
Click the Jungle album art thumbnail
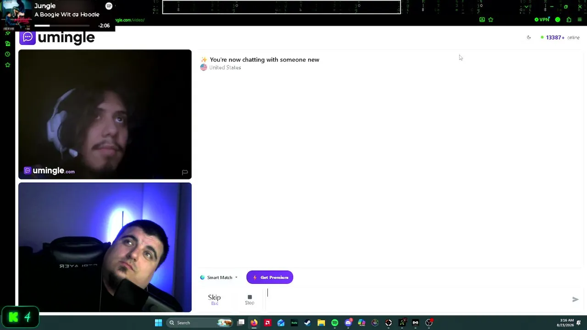(17, 15)
